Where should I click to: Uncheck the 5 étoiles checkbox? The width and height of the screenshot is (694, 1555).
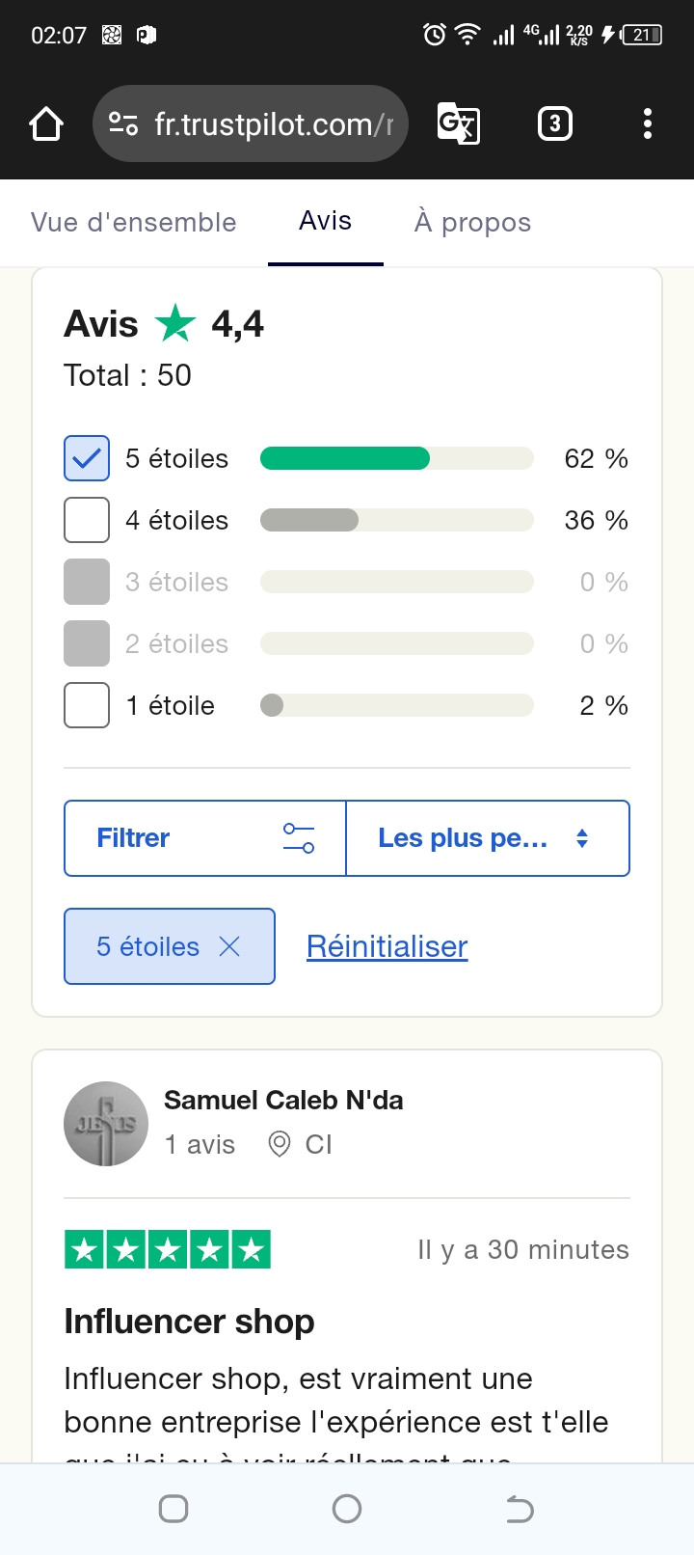87,458
